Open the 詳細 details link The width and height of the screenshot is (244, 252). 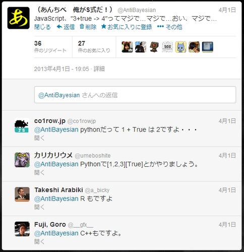click(99, 69)
